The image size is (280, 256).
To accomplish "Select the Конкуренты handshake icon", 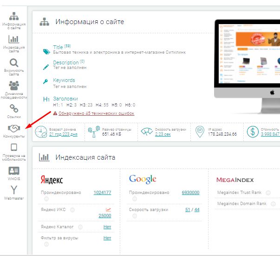I will [13, 128].
